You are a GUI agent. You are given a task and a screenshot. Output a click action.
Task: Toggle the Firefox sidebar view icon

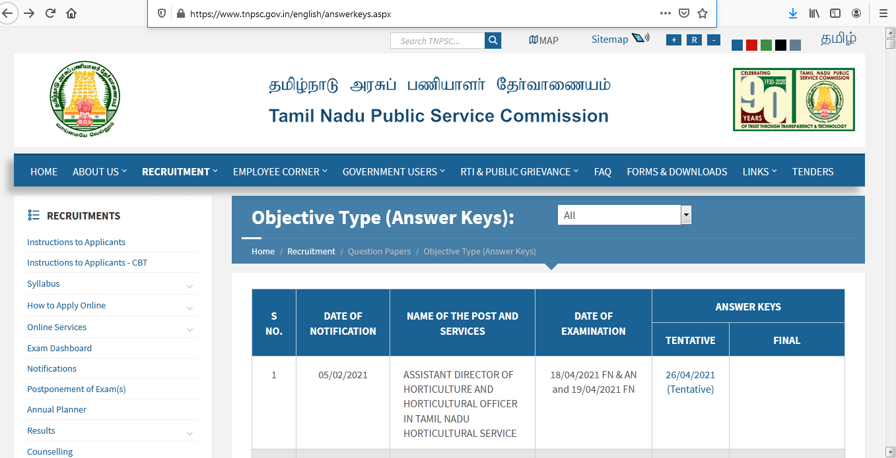tap(835, 13)
